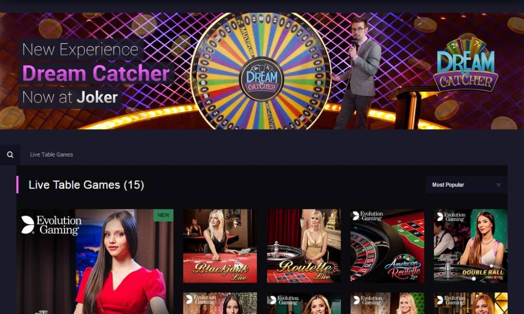
Task: Click the search magnifier icon
Action: pyautogui.click(x=10, y=154)
